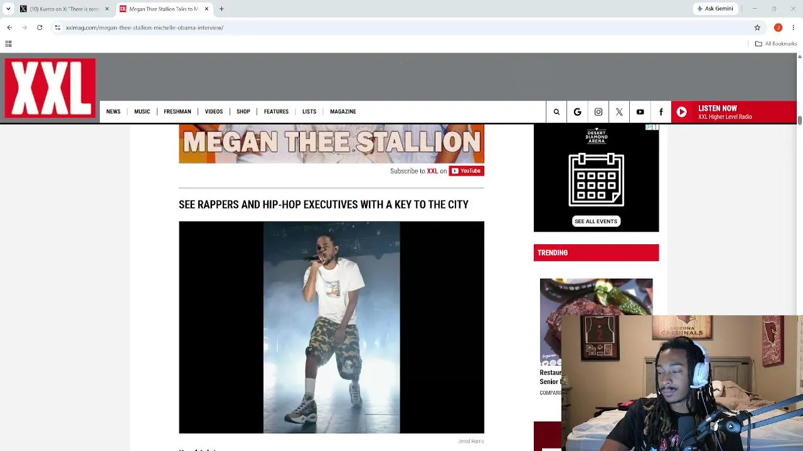Open the FRESHMAN menu item
Screen dimensions: 803x451
click(x=178, y=111)
